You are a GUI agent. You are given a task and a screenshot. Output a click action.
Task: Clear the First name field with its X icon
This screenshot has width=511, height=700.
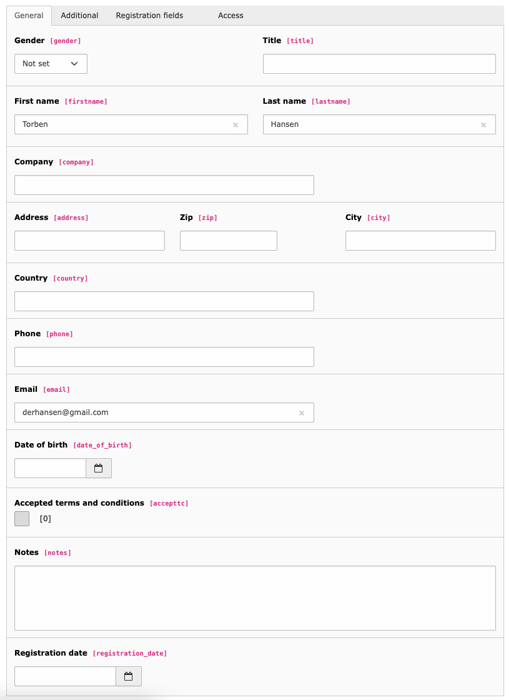236,124
